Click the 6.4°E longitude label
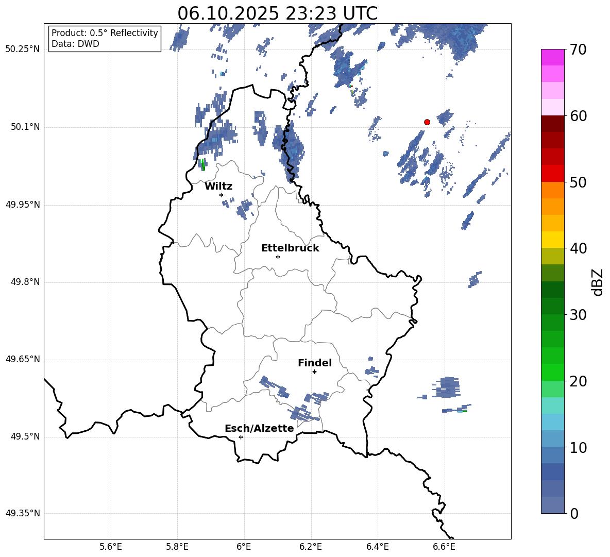Screen dimensions: 610x557 (x=377, y=547)
